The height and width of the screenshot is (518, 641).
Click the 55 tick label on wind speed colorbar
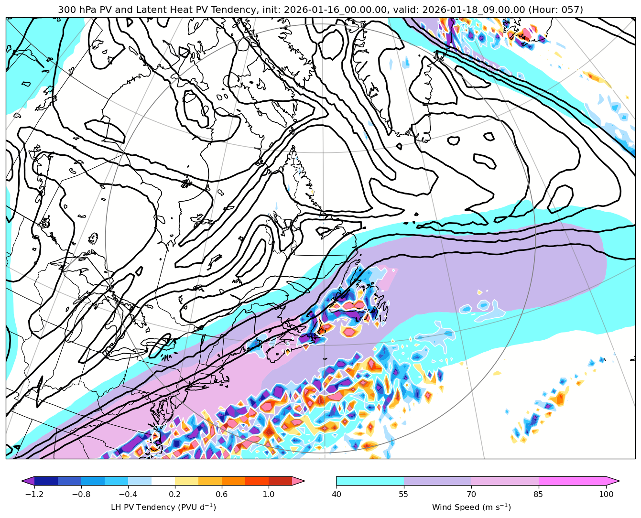[x=404, y=494]
